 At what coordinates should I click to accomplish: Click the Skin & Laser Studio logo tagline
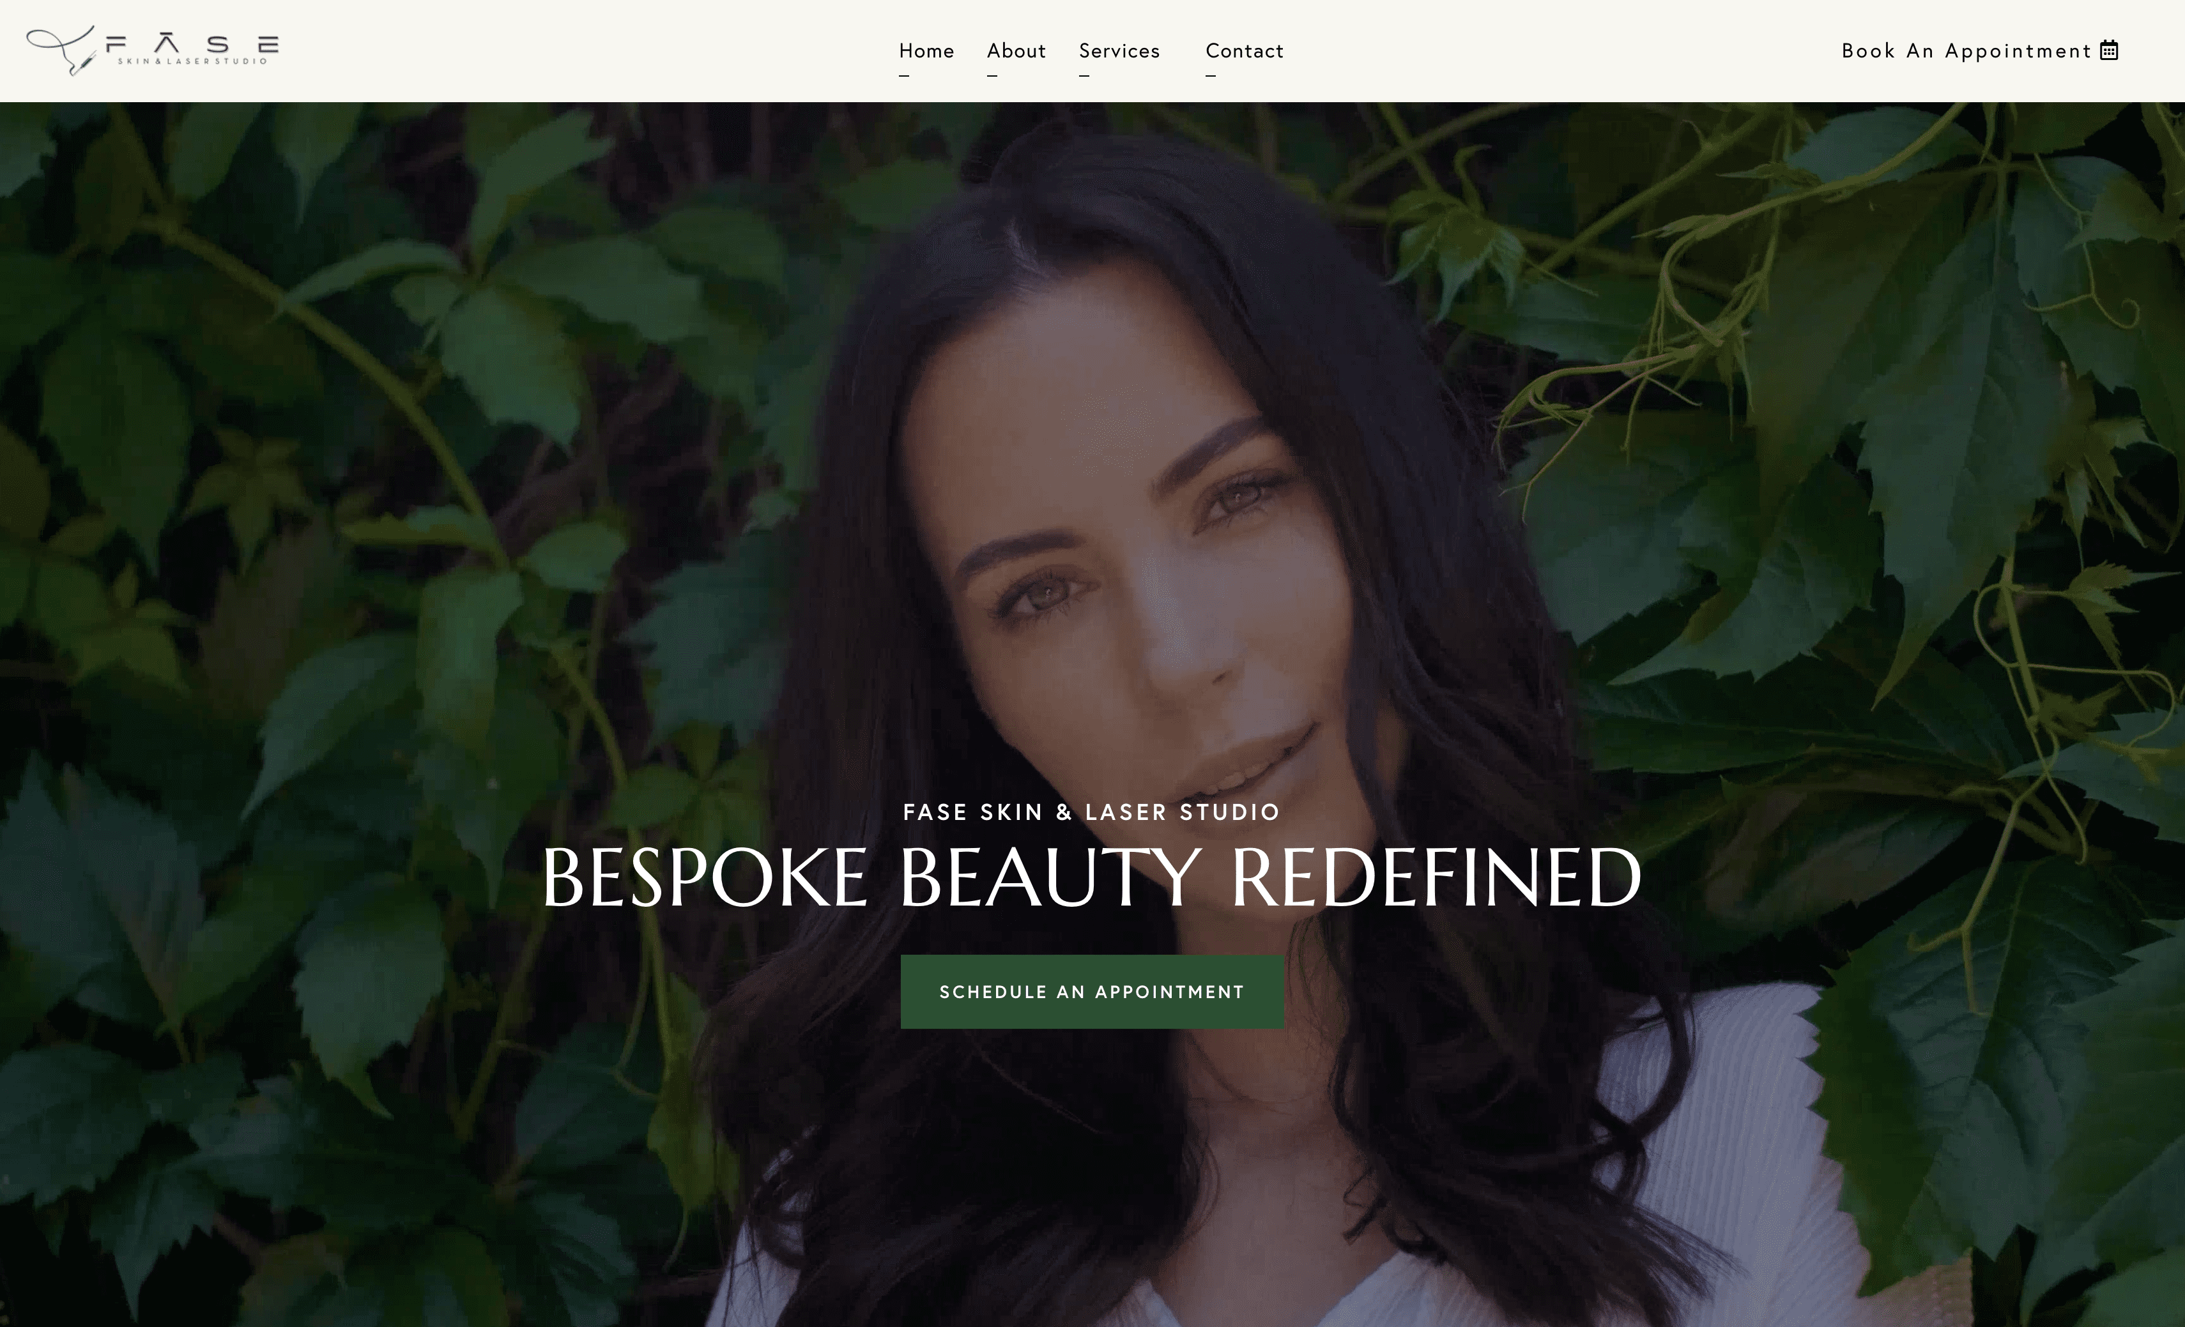click(x=192, y=61)
